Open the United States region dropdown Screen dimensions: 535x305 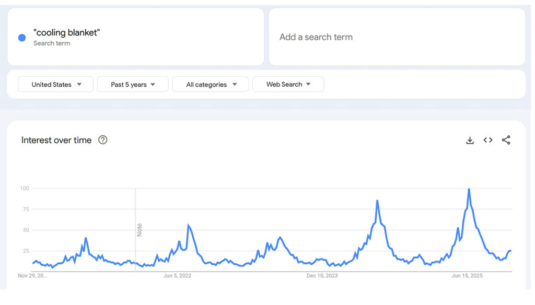coord(56,84)
